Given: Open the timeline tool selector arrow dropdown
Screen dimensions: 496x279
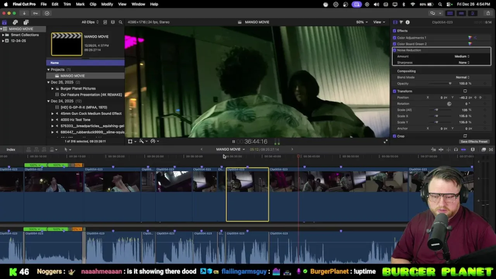Looking at the screenshot, I should click(x=67, y=150).
